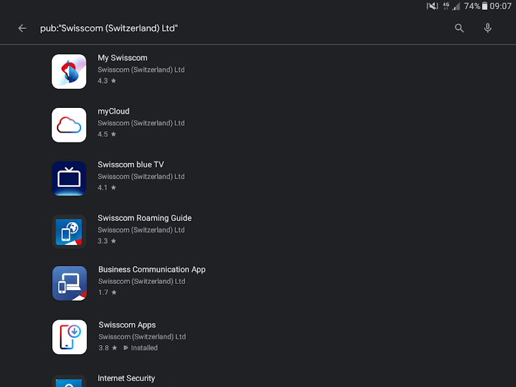Tap the 3.3 rating under Roaming Guide

[x=107, y=241]
